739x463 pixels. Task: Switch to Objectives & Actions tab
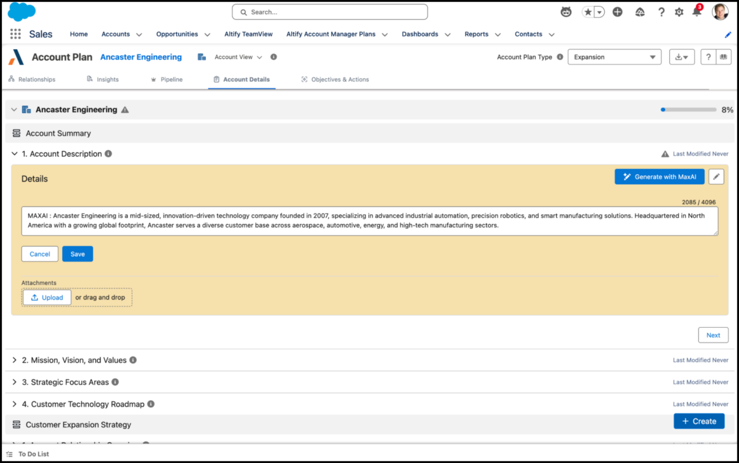click(335, 79)
